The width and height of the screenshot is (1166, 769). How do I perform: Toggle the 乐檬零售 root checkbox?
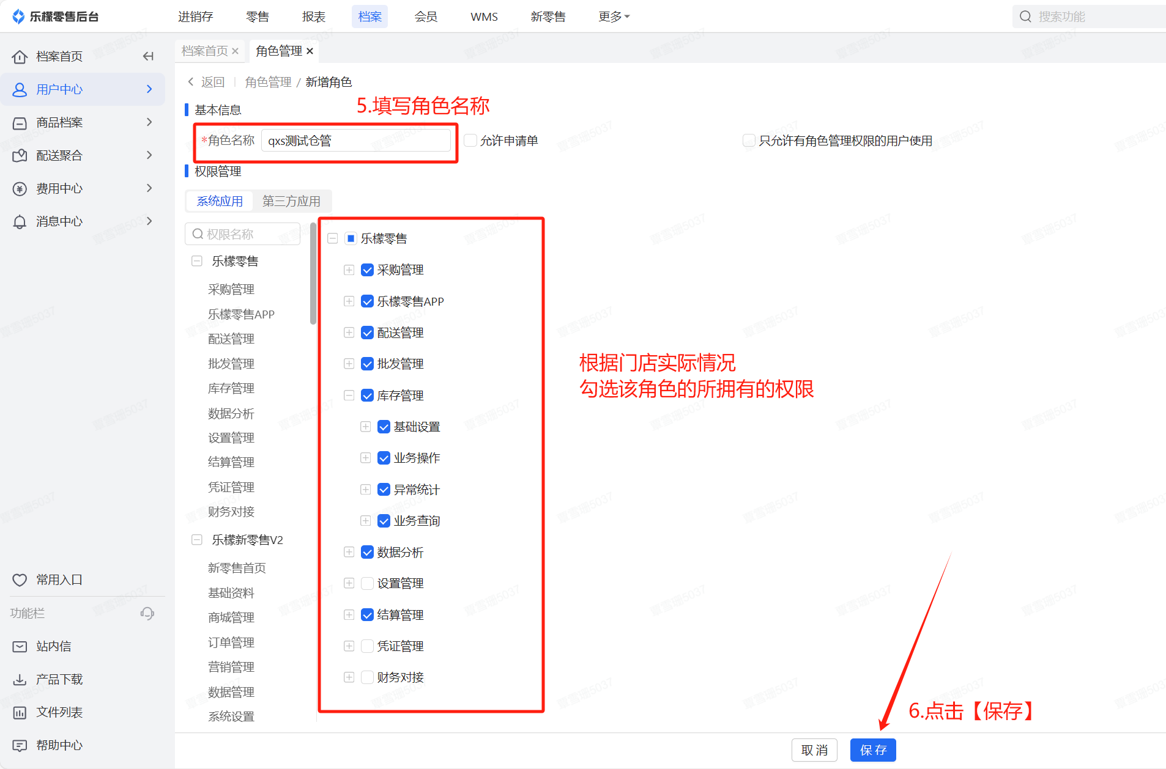(x=351, y=238)
